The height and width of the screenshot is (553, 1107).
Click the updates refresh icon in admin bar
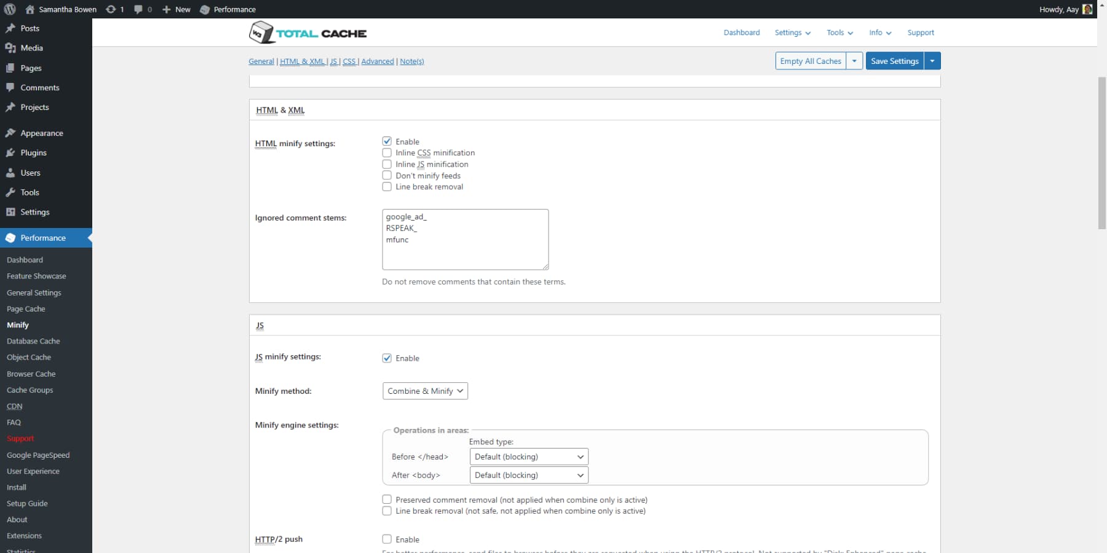111,9
